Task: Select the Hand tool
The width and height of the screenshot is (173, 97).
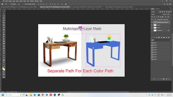Action: 4,60
